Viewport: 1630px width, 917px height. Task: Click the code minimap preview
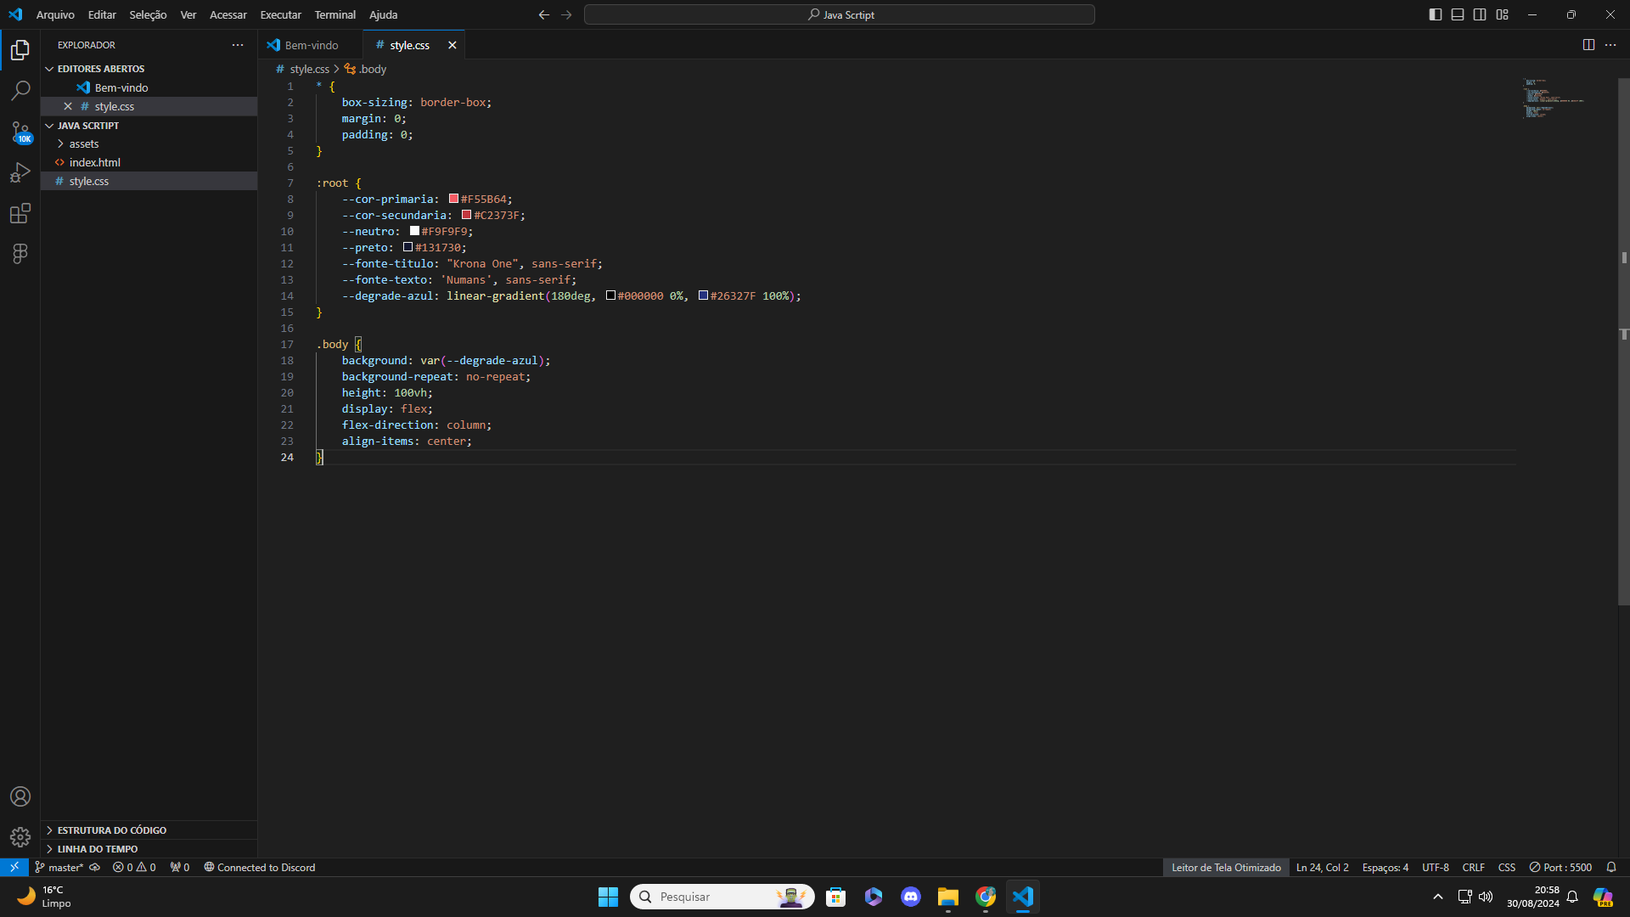(1554, 98)
